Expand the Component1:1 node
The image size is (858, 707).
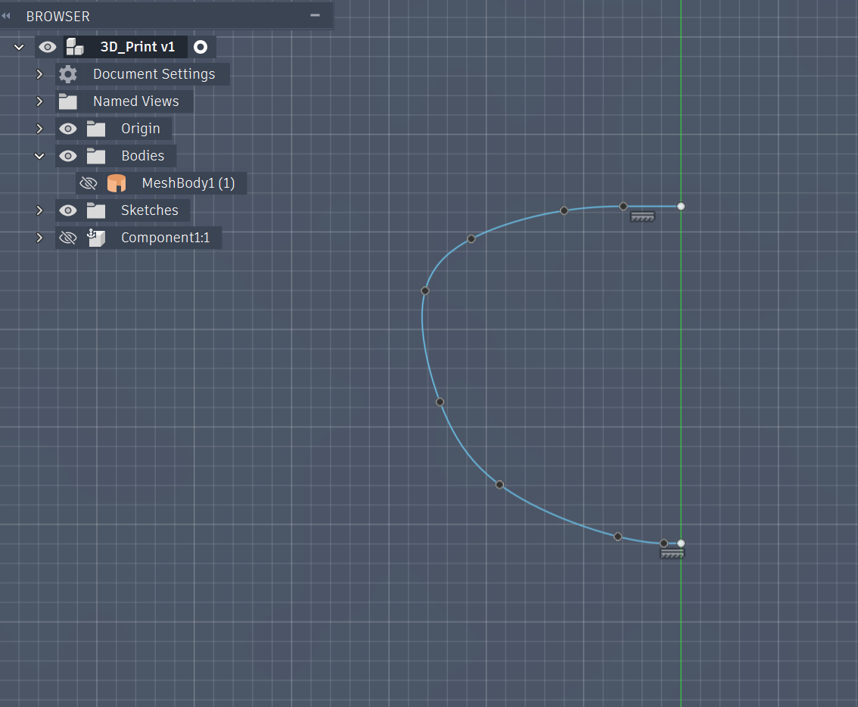tap(39, 238)
